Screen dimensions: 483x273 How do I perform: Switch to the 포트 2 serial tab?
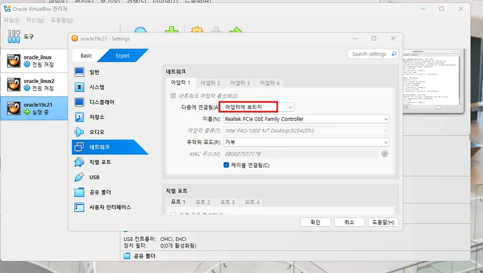pos(203,202)
